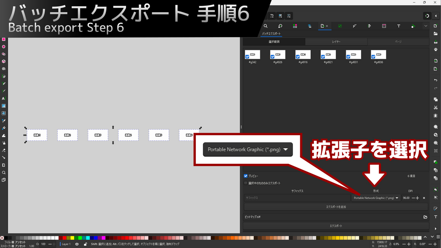Enable 選択中のもののみエクスポート option

(x=245, y=183)
